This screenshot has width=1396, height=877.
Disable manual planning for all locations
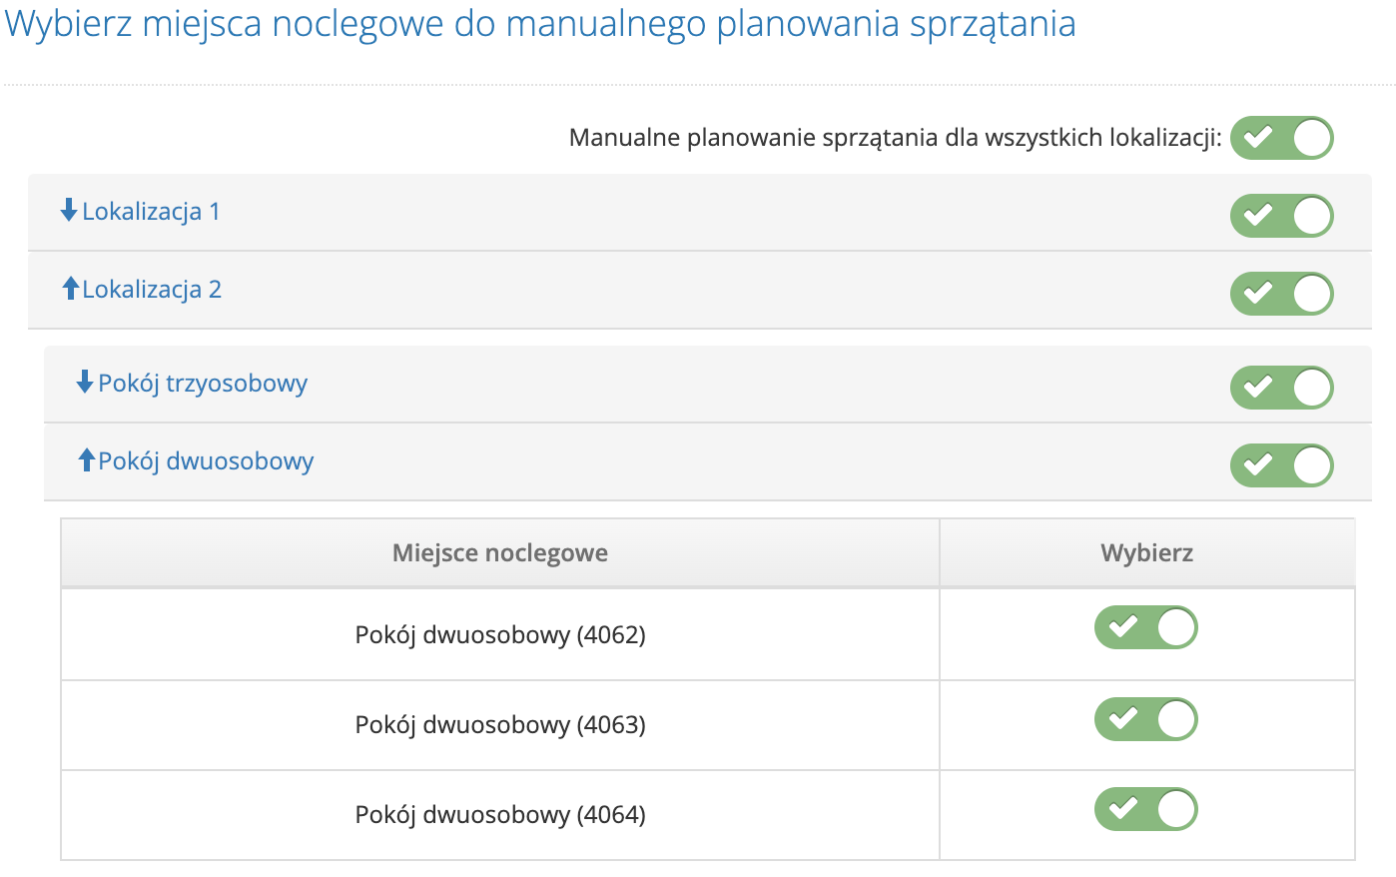click(x=1281, y=138)
